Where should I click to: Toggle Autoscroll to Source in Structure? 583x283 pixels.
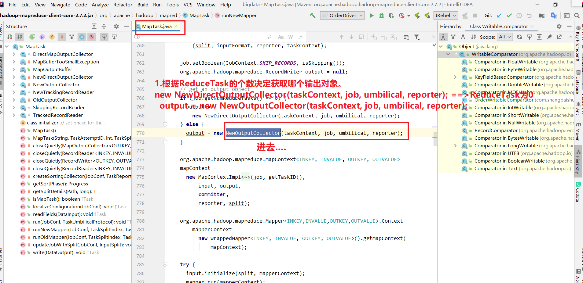[x=104, y=37]
